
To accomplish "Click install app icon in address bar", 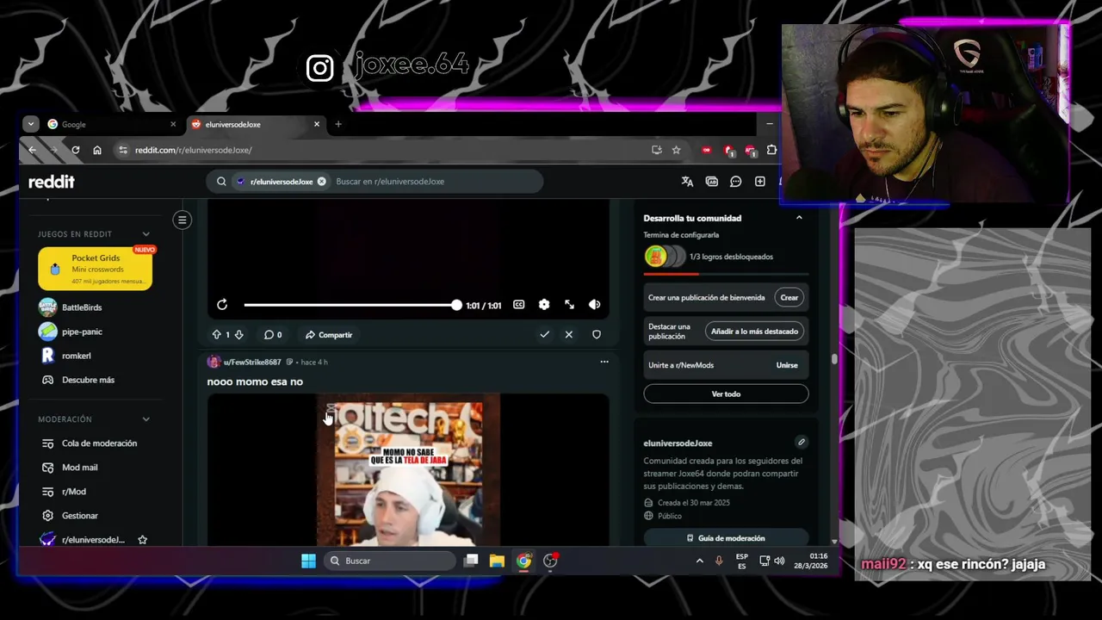I will click(657, 150).
